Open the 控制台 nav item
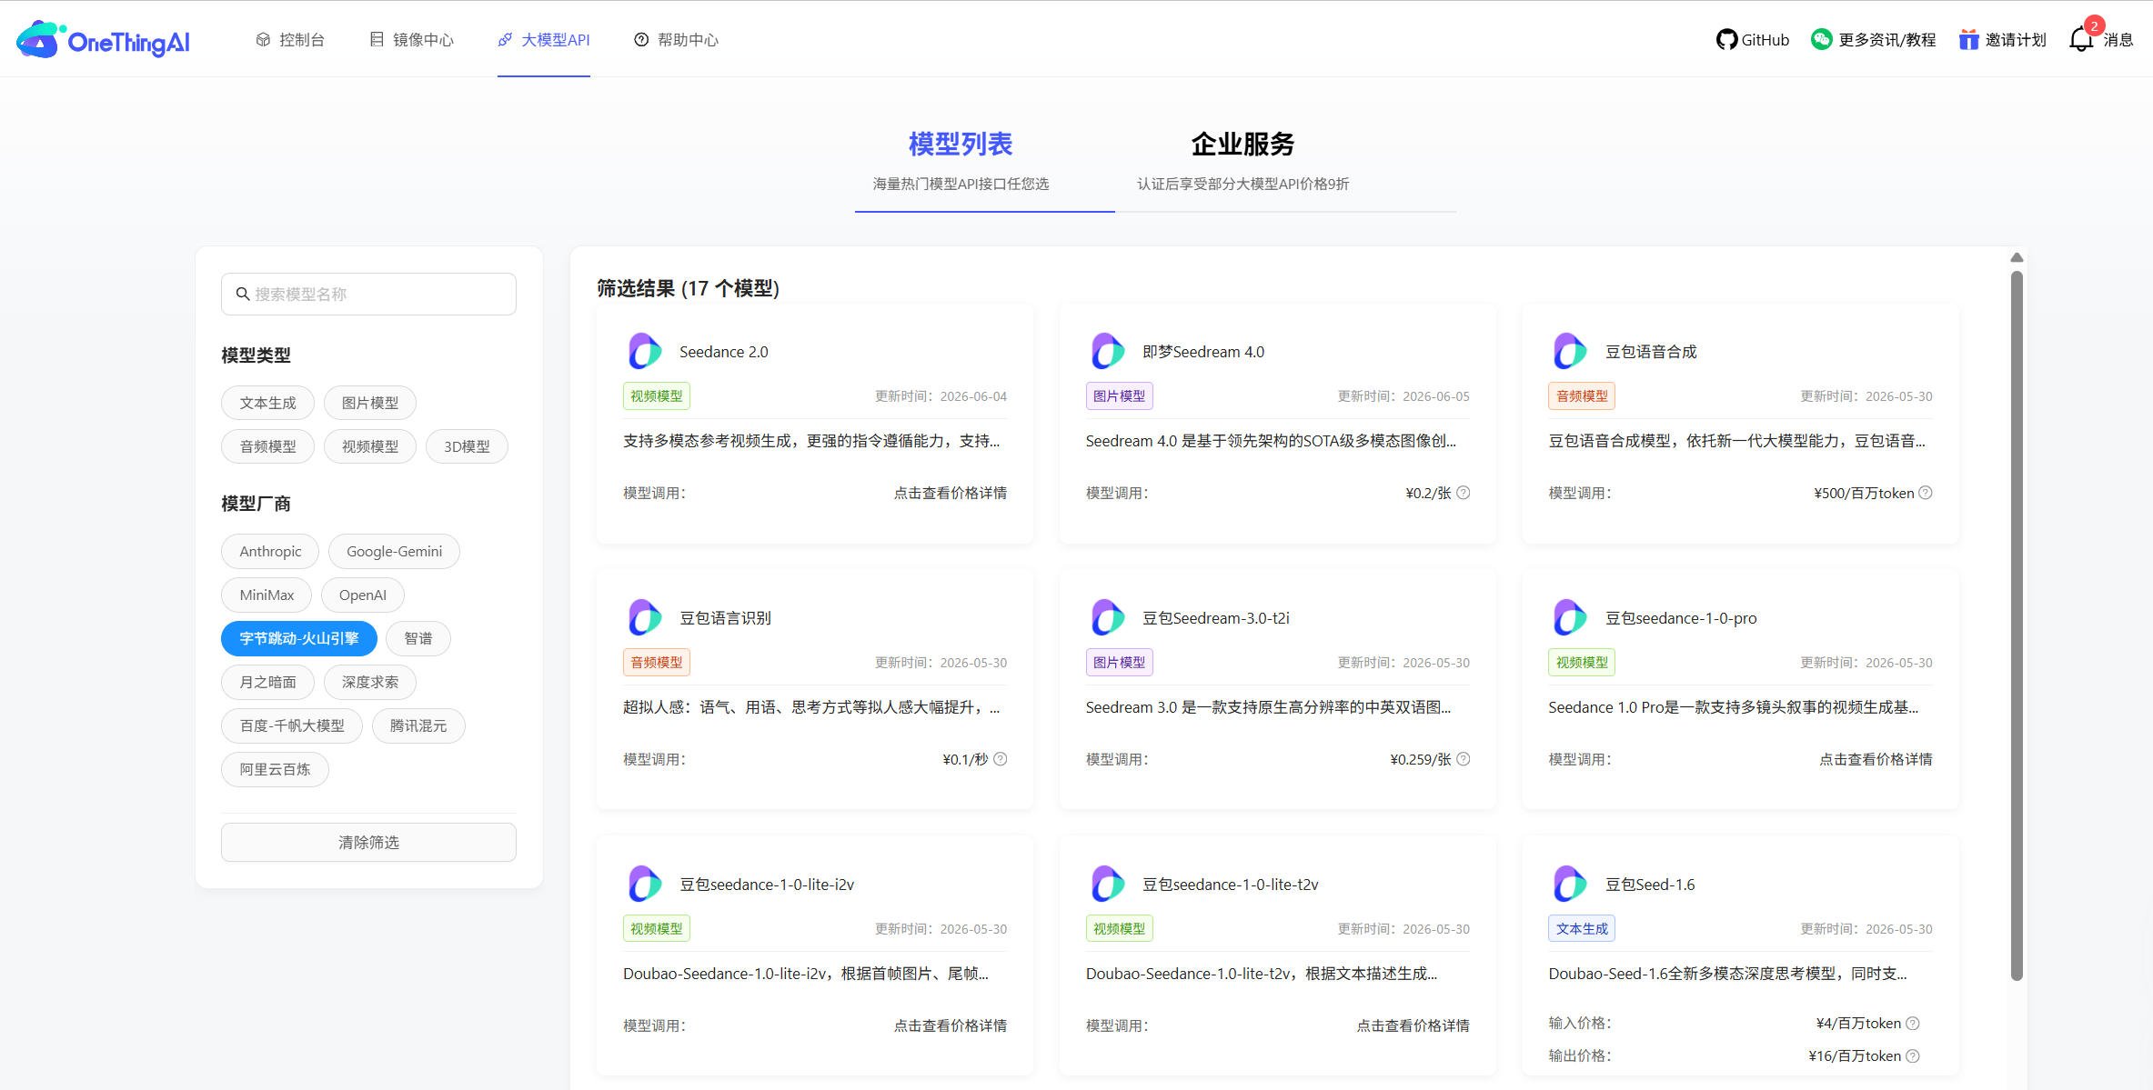Image resolution: width=2153 pixels, height=1090 pixels. [x=290, y=40]
